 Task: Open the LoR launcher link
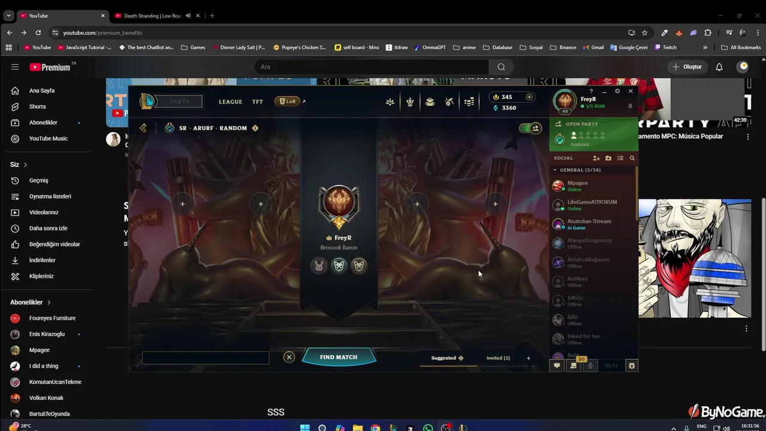coord(290,102)
